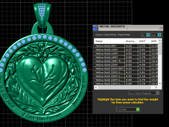
Task: Sort by the Grams column header
Action: click(131, 41)
